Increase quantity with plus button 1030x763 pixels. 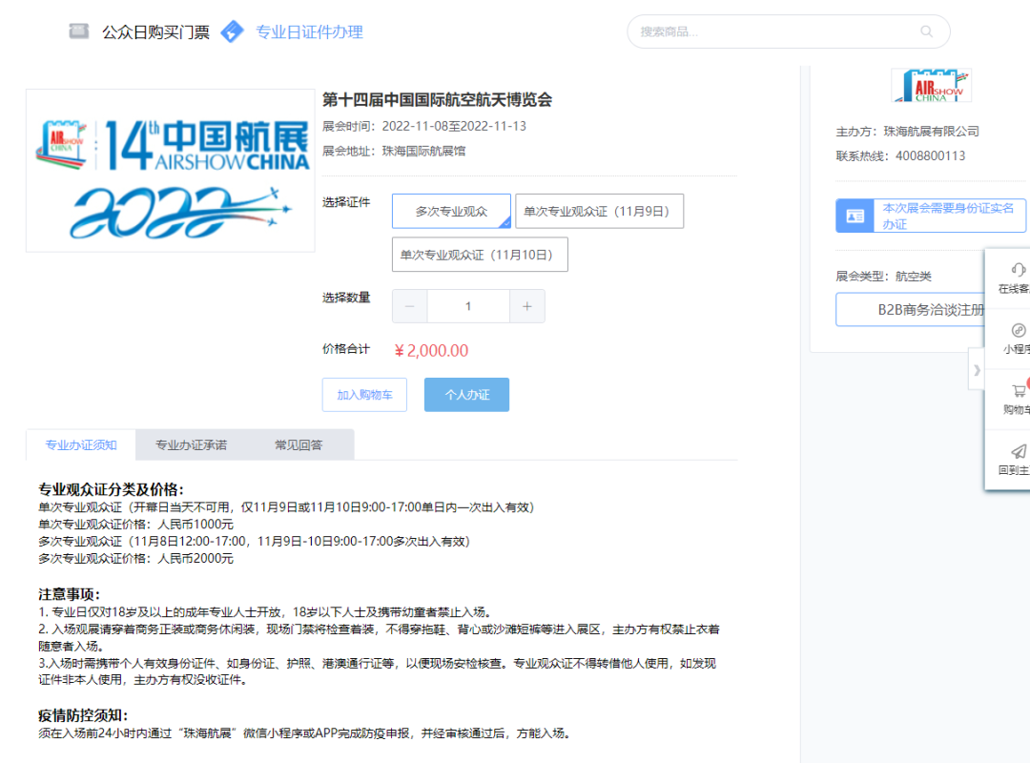tap(526, 306)
